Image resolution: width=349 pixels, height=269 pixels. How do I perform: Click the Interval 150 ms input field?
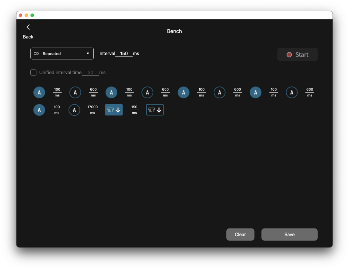tap(124, 54)
